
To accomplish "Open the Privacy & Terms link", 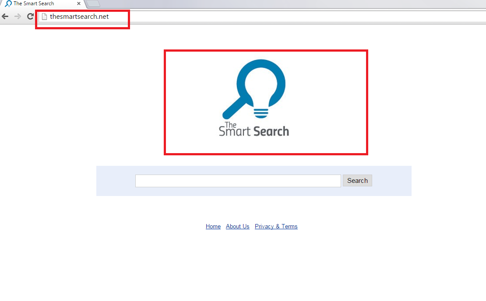I will point(276,226).
